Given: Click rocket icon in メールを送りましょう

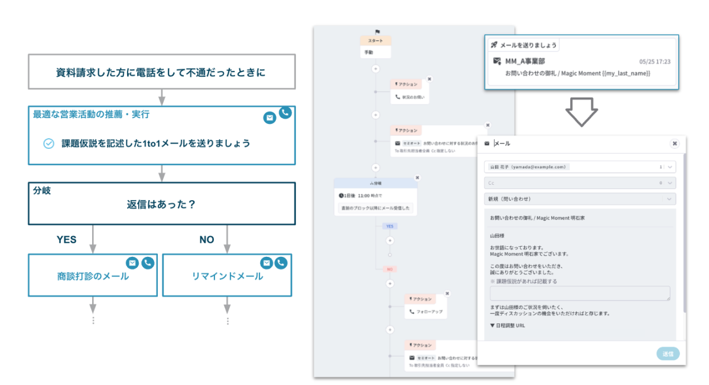Looking at the screenshot, I should (494, 45).
